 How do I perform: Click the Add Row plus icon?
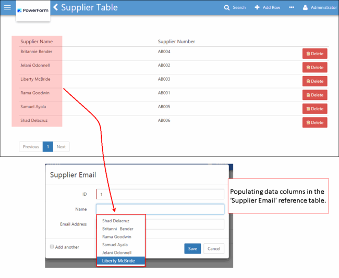[257, 7]
